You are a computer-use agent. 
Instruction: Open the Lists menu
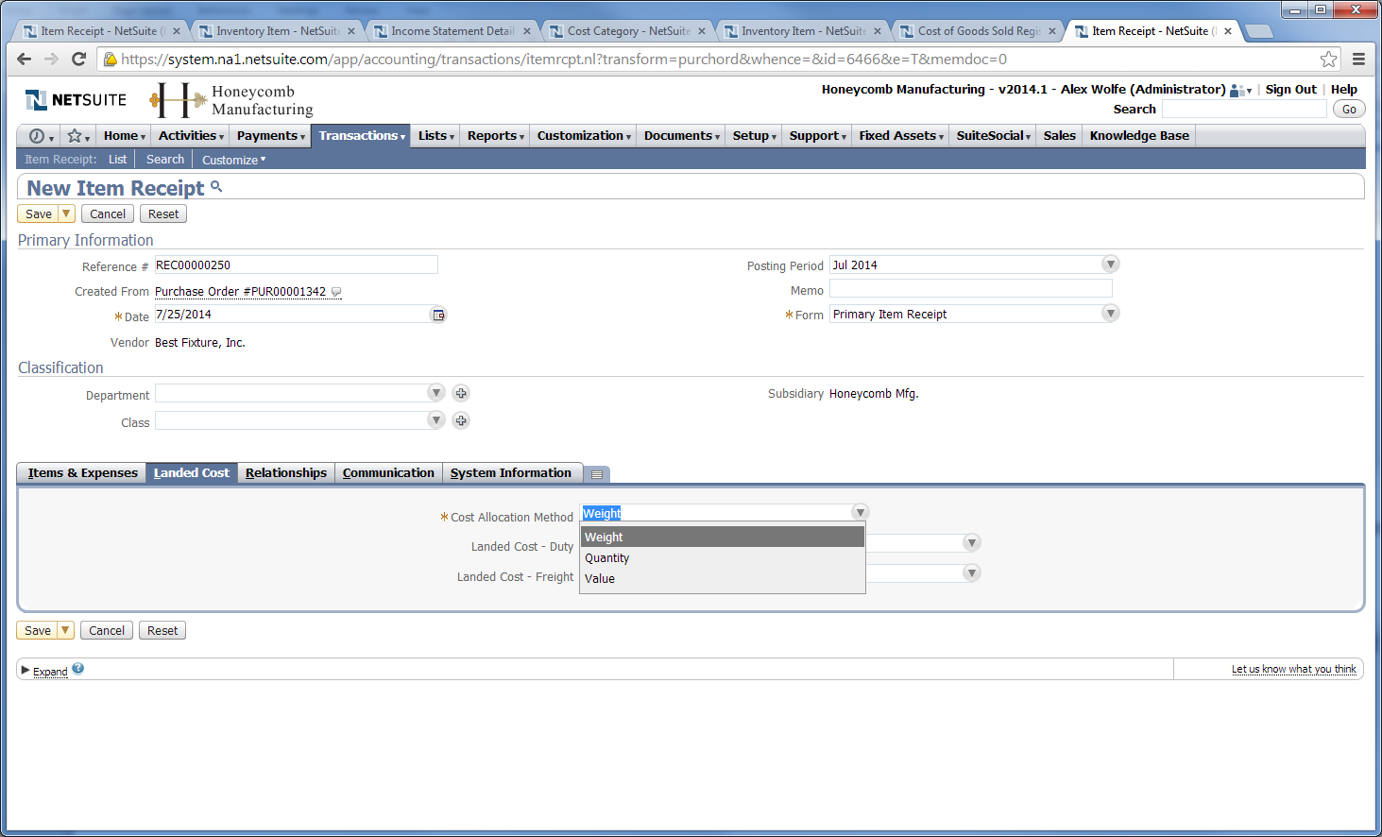pos(435,136)
